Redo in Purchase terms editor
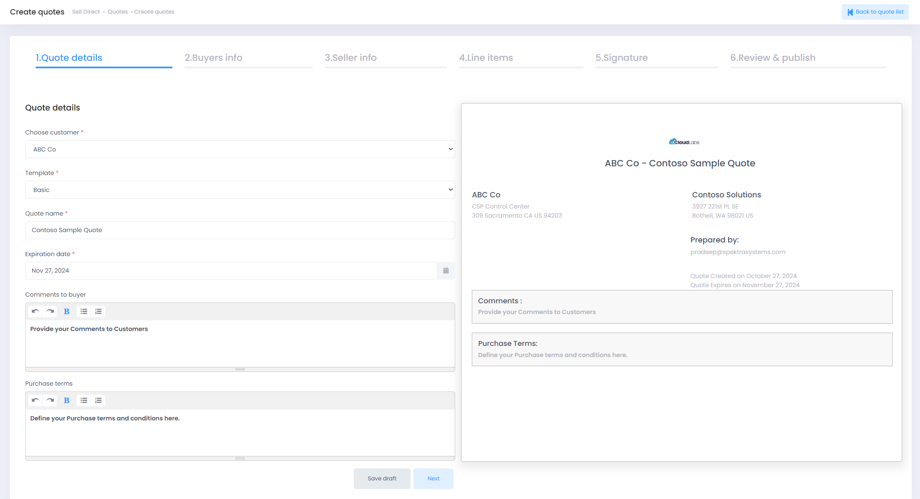The height and width of the screenshot is (499, 920). (x=50, y=400)
